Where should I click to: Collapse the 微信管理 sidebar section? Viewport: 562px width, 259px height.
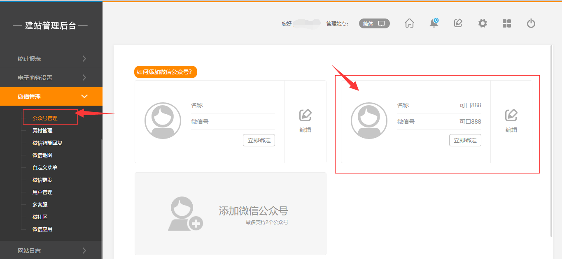[51, 97]
